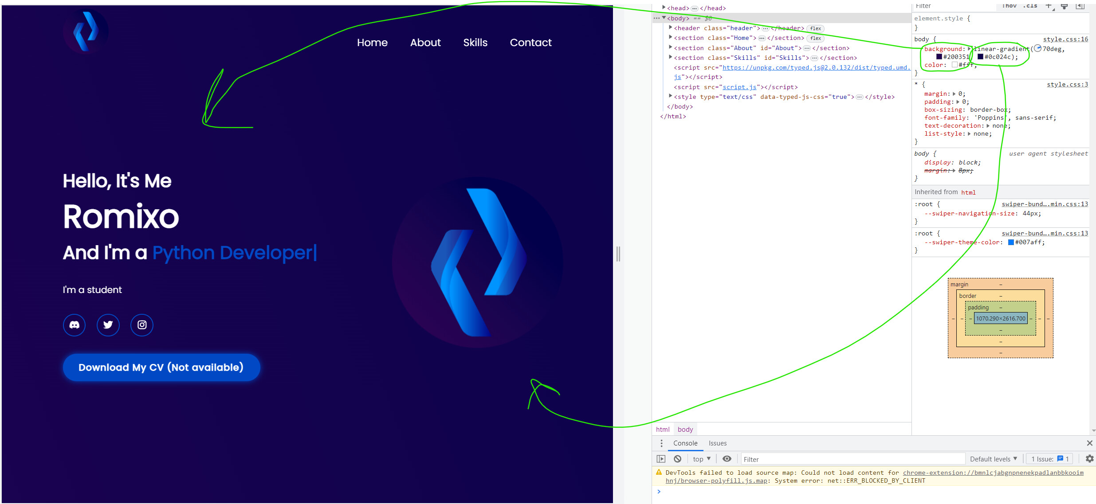The height and width of the screenshot is (504, 1096).
Task: Focus the console Filter input
Action: pyautogui.click(x=853, y=459)
